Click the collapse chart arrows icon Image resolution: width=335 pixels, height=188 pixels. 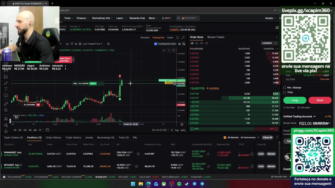pos(169,50)
